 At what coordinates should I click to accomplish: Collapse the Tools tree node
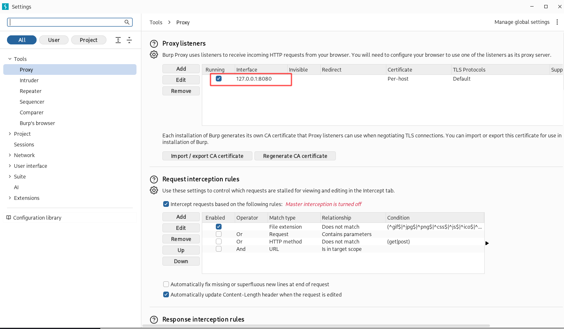[x=10, y=59]
